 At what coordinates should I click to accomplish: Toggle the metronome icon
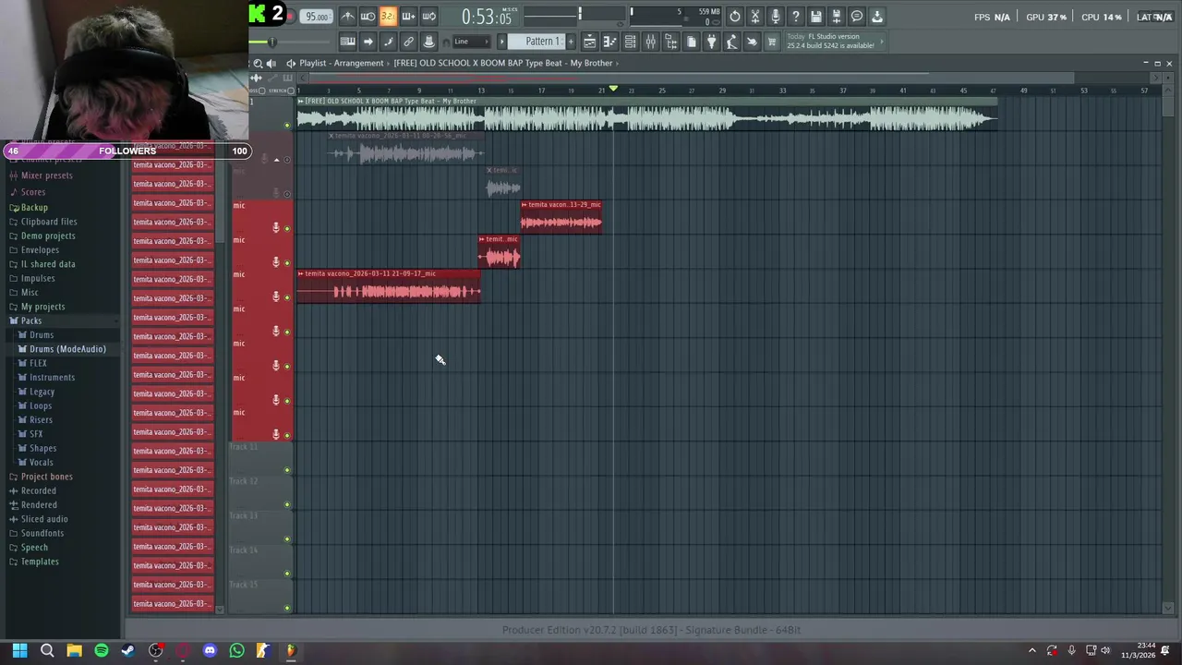tap(347, 16)
